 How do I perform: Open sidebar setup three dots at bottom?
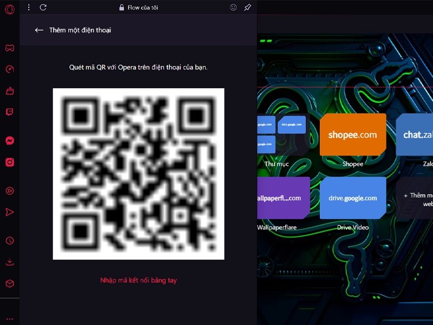(10, 319)
